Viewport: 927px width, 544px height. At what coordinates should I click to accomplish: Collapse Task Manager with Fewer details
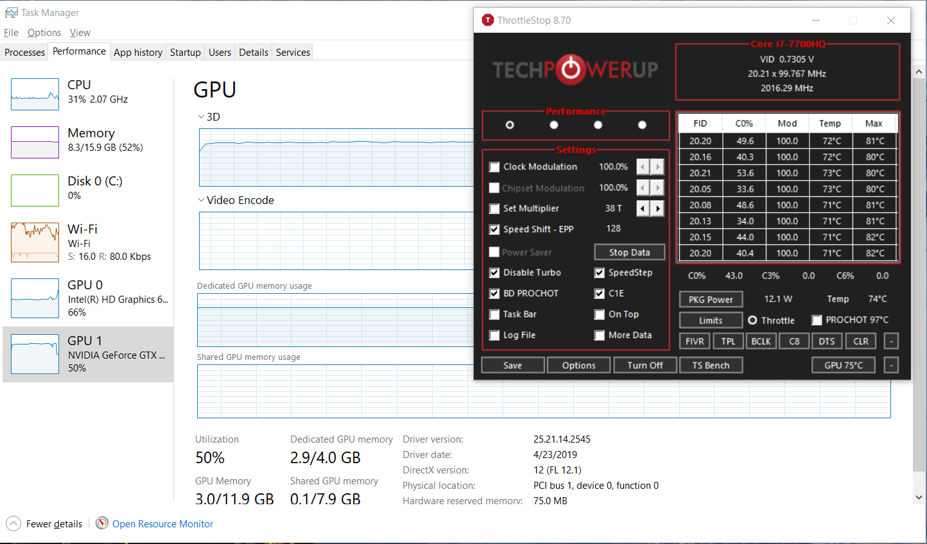[44, 524]
